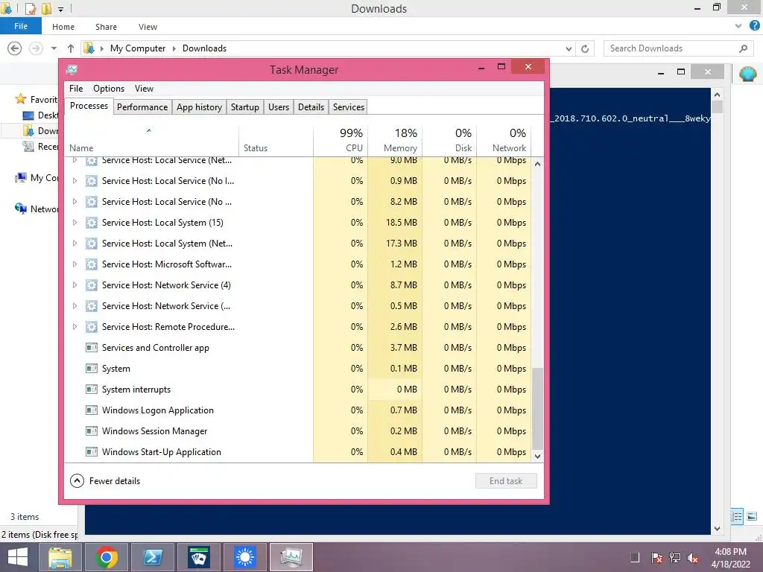The width and height of the screenshot is (763, 572).
Task: Click the Windows Logon Application icon
Action: [x=91, y=410]
